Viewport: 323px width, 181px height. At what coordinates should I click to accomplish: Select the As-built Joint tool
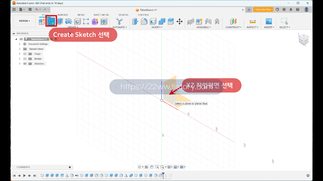pyautogui.click(x=217, y=21)
